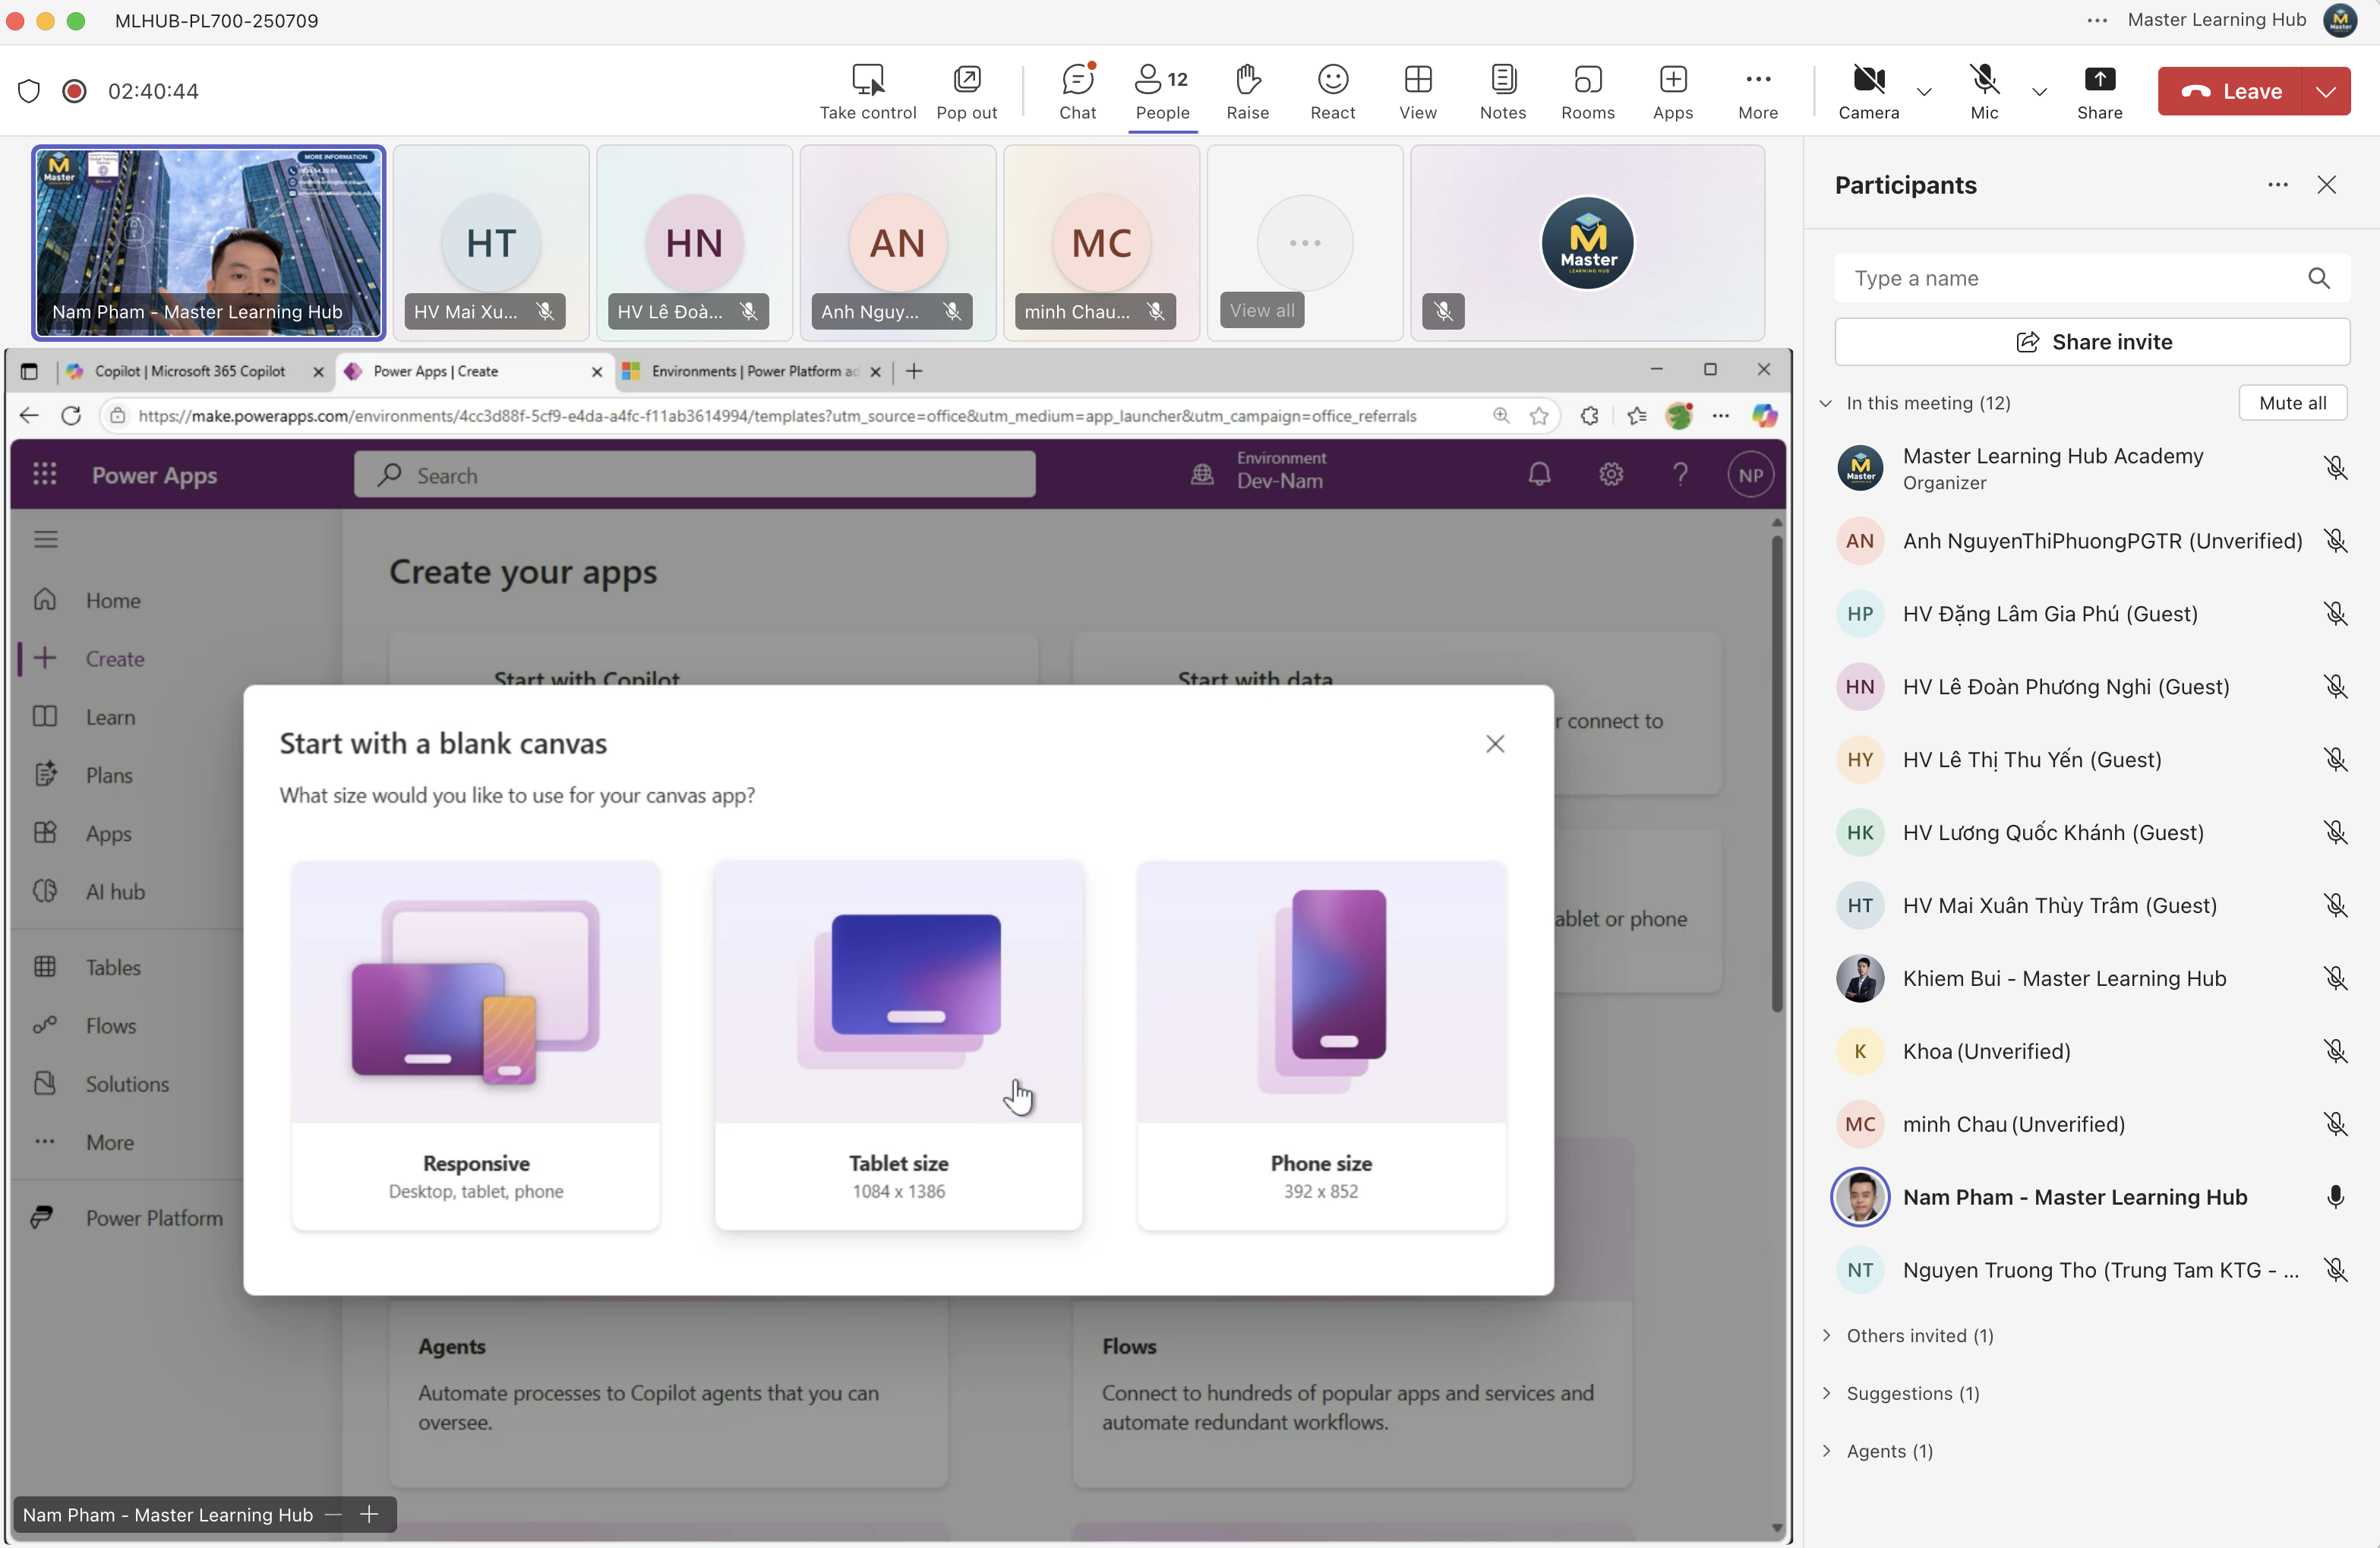Screen dimensions: 2380x1548
Task: Expand Agents (1) section
Action: click(1826, 1452)
